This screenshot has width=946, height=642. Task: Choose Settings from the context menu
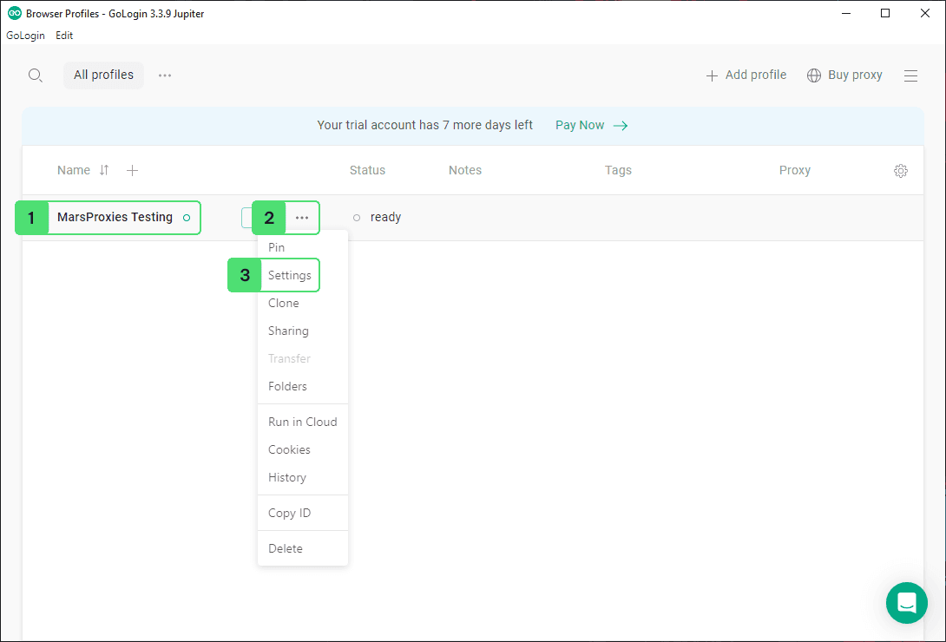(289, 275)
